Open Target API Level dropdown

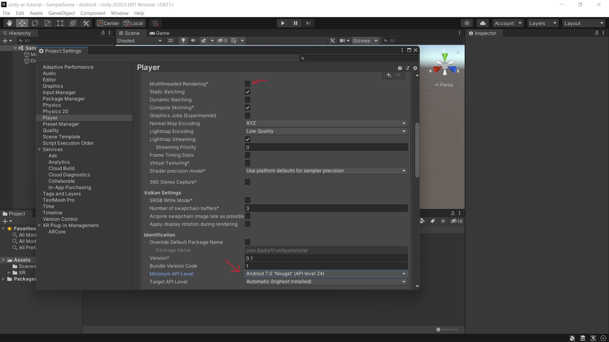326,282
